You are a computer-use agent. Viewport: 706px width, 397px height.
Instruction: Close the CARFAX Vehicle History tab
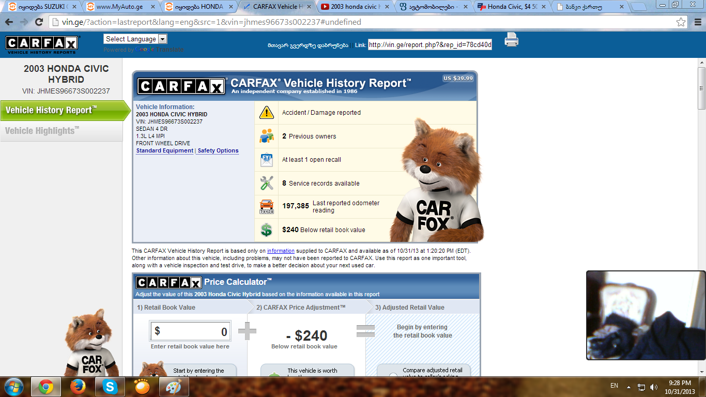[x=309, y=7]
